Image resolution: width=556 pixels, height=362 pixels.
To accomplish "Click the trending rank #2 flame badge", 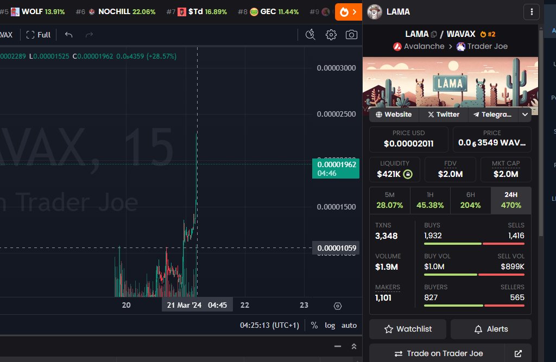I will [488, 34].
